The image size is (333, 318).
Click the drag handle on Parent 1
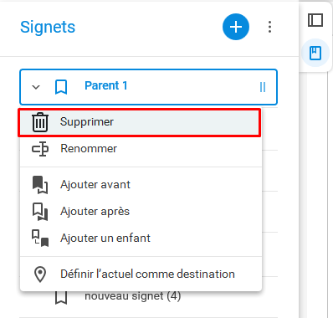tap(263, 87)
